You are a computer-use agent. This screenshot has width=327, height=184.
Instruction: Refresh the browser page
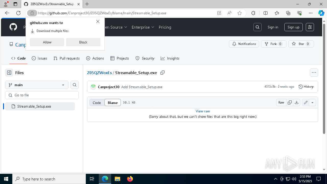coord(18,13)
